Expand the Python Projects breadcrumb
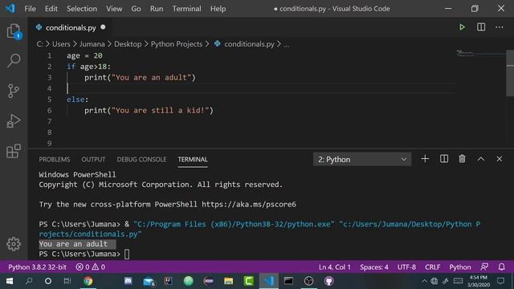This screenshot has width=514, height=289. [x=177, y=44]
